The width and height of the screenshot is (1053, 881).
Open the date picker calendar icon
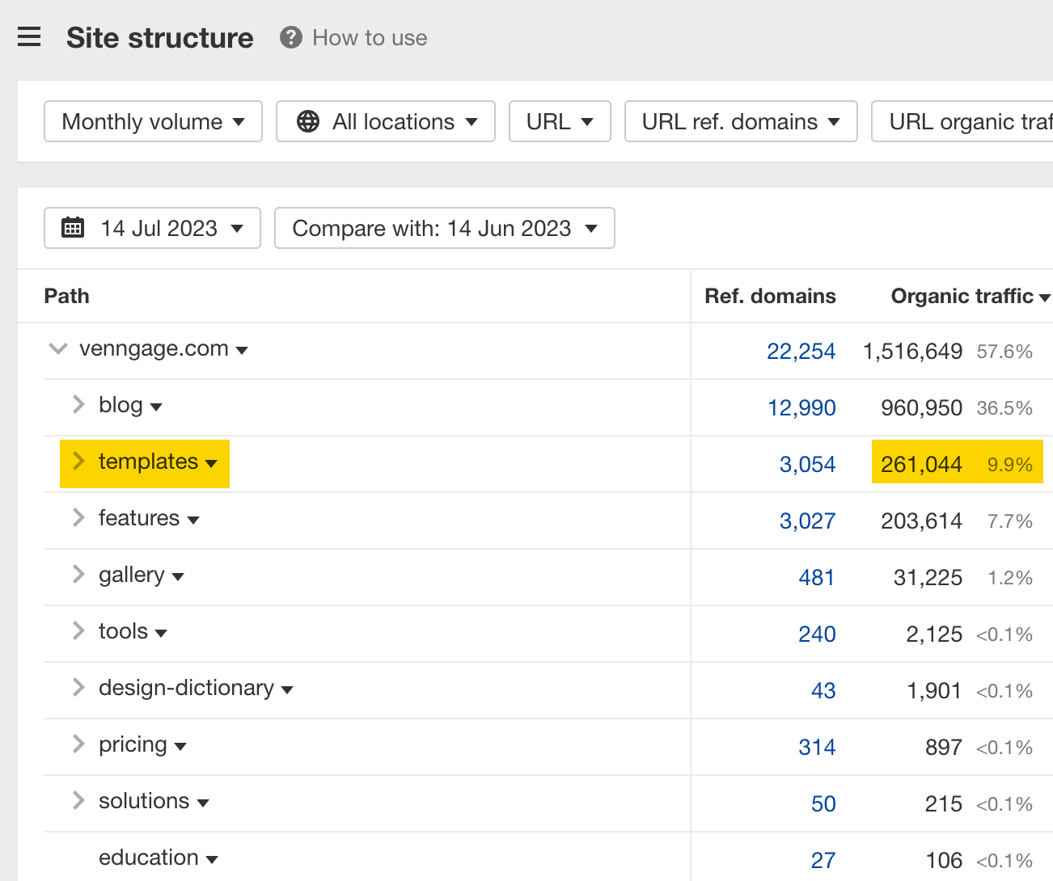click(x=74, y=228)
